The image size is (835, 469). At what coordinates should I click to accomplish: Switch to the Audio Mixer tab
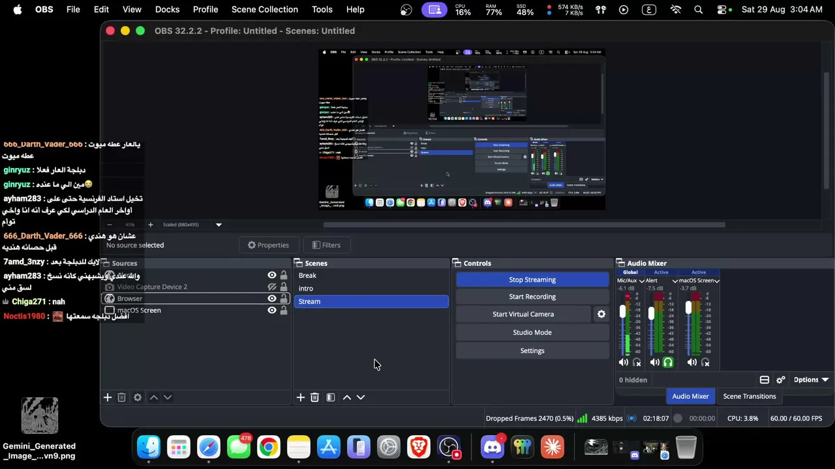(690, 396)
